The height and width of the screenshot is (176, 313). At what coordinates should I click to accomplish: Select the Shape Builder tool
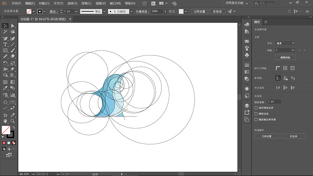5,75
